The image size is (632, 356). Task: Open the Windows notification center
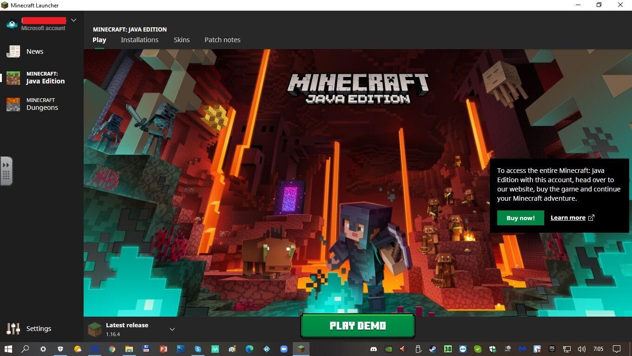(x=617, y=349)
